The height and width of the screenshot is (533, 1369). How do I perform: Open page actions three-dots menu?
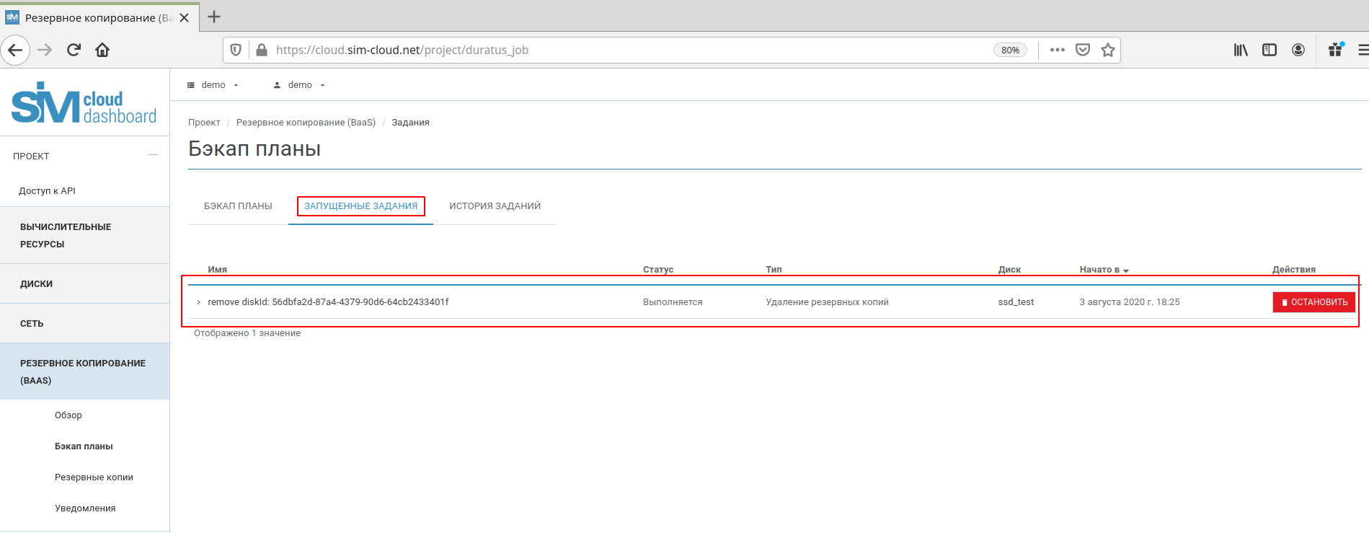(1057, 50)
